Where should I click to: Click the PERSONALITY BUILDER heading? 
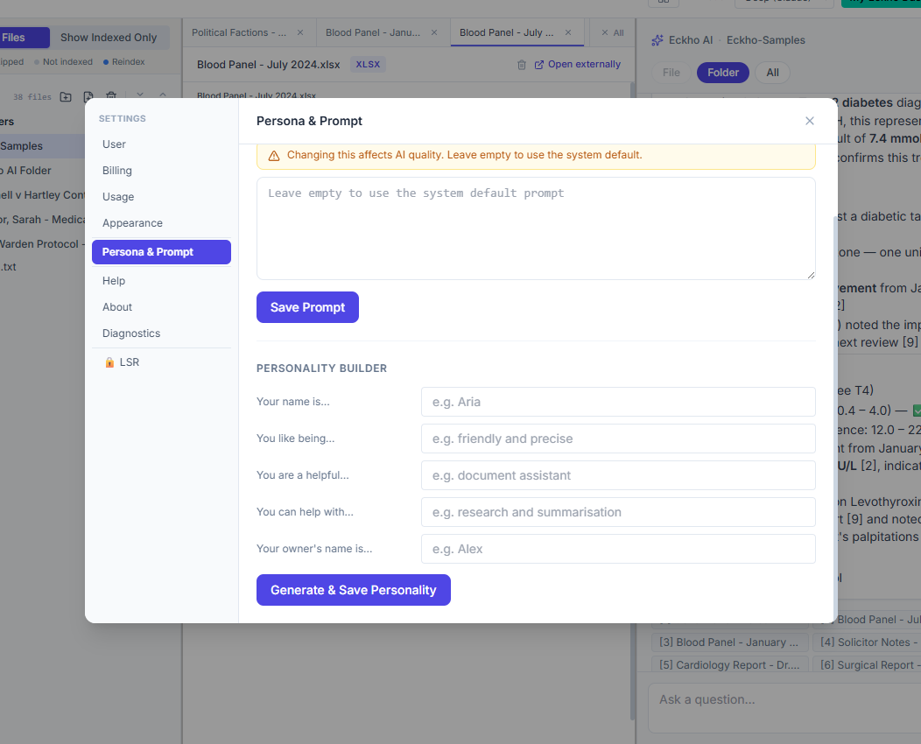(322, 368)
